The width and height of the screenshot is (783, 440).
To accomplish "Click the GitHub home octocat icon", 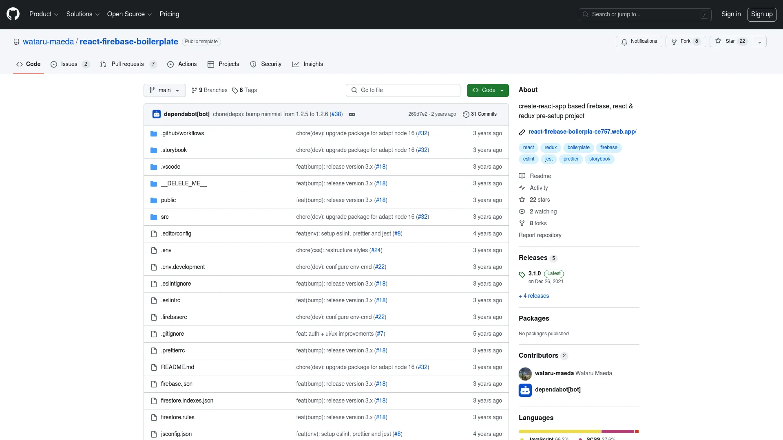I will (x=13, y=15).
